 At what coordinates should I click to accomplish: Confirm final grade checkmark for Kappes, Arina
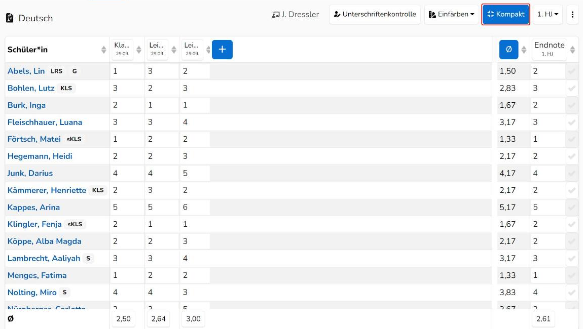coord(572,207)
